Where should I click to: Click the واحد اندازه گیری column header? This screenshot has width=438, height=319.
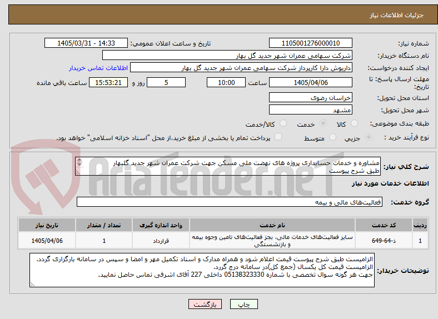[161, 225]
